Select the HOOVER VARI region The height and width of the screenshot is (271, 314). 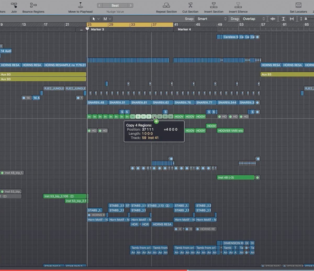pyautogui.click(x=230, y=131)
